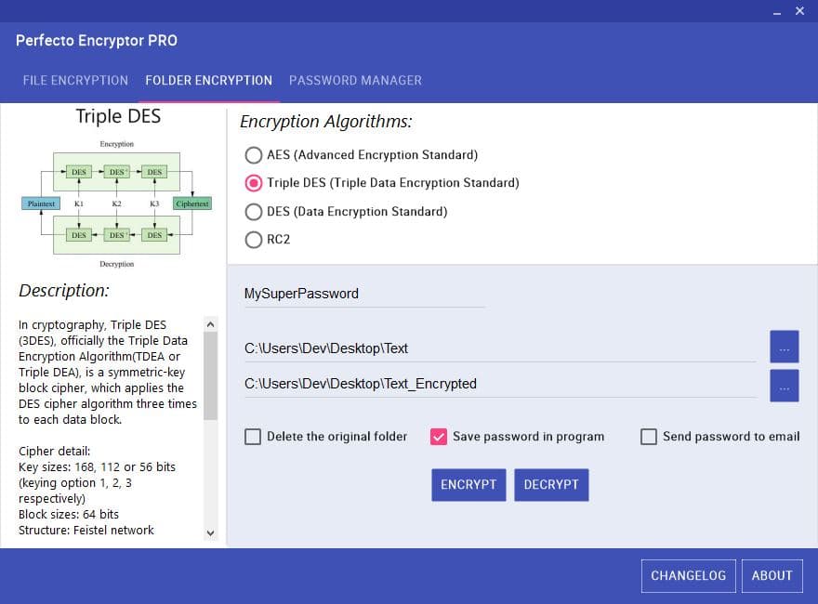Open the Password Manager tab
The height and width of the screenshot is (604, 818).
(x=355, y=81)
